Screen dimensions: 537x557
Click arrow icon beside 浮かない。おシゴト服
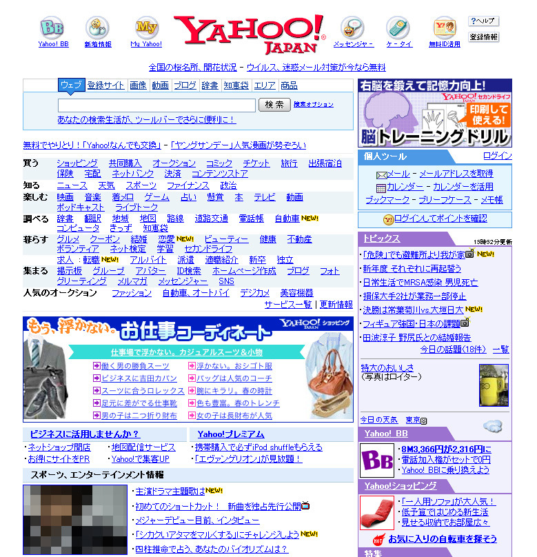[192, 366]
